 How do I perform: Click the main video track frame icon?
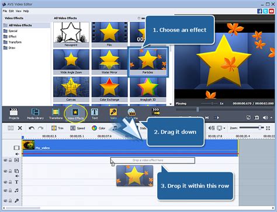16,148
